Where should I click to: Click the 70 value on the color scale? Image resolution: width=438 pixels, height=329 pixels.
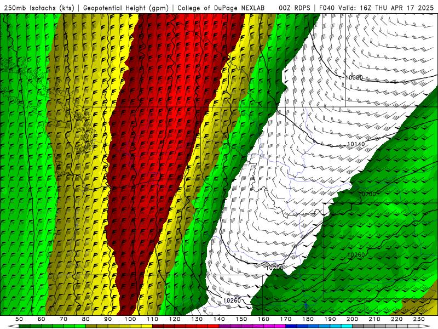(x=64, y=319)
